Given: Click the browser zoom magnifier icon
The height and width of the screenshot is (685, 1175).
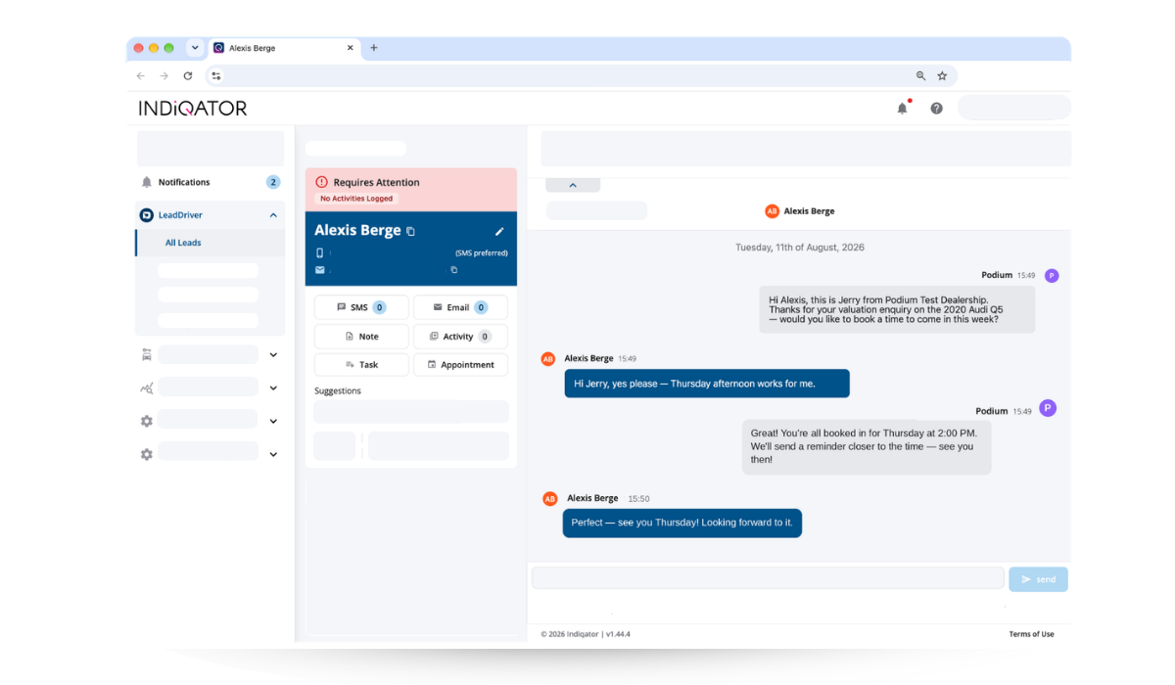Looking at the screenshot, I should click(920, 75).
